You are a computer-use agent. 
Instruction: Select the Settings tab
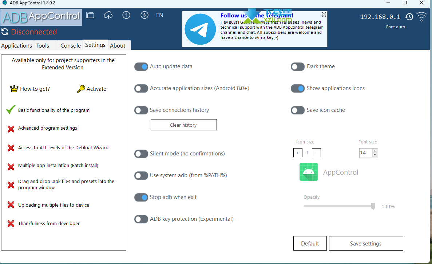point(95,45)
